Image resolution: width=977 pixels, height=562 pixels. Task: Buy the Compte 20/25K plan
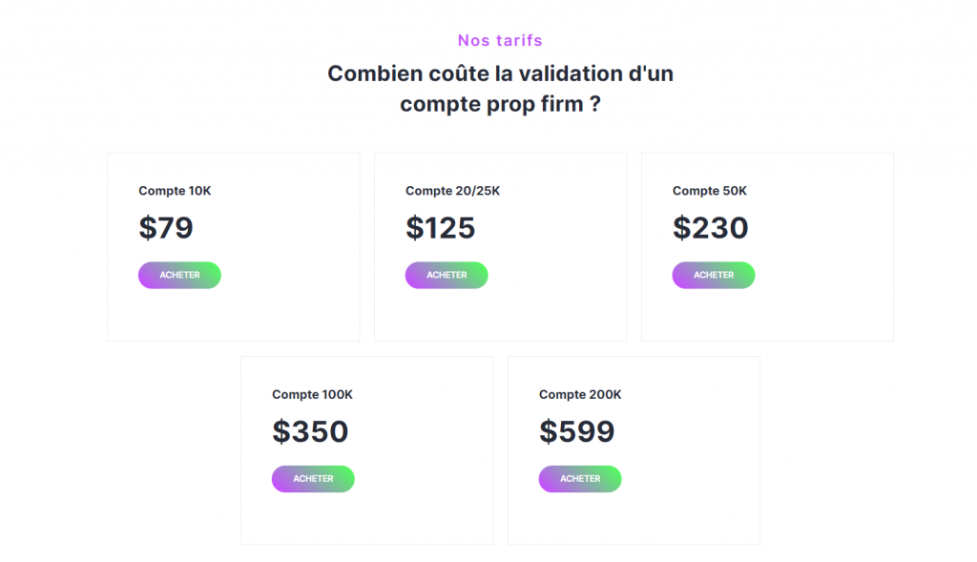point(447,275)
